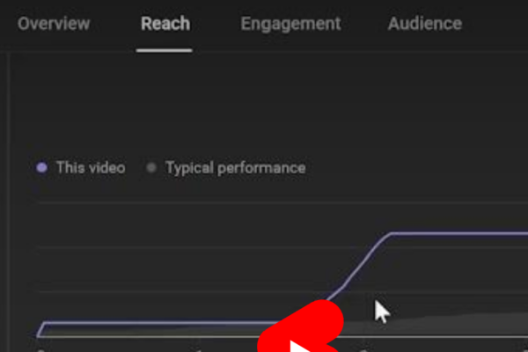Select the Reach tab
This screenshot has width=528, height=352.
pos(165,24)
